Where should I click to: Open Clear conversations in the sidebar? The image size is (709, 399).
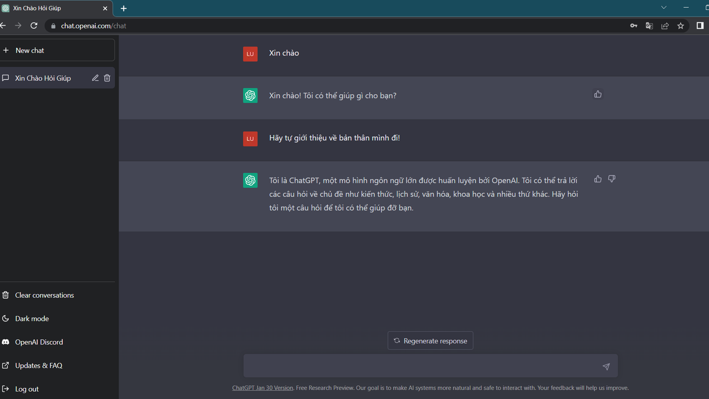click(x=44, y=295)
